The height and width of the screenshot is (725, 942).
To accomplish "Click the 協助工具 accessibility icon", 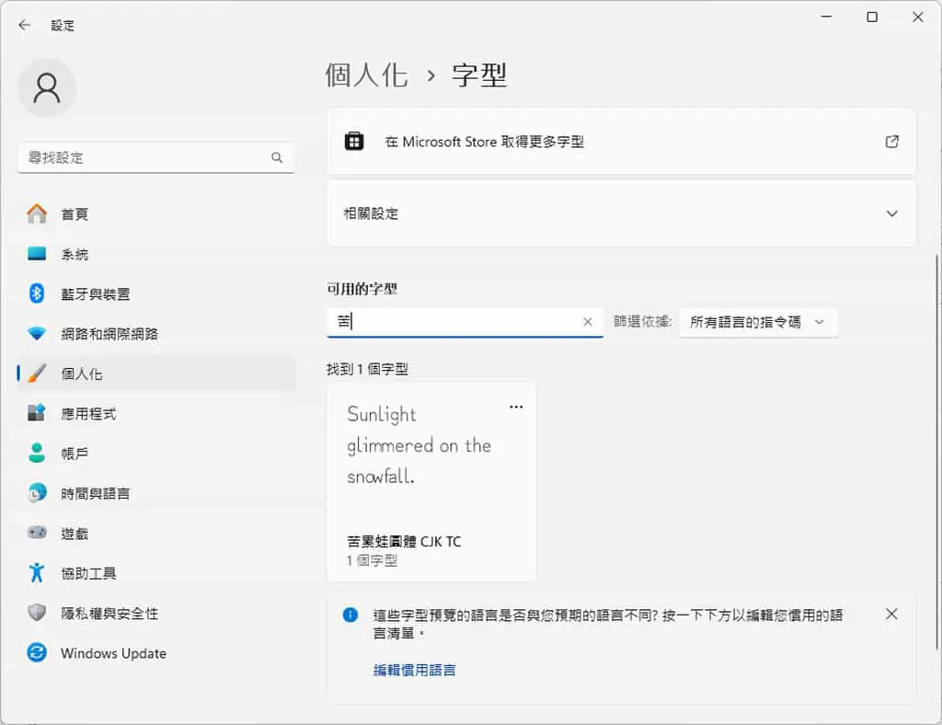I will pos(37,573).
